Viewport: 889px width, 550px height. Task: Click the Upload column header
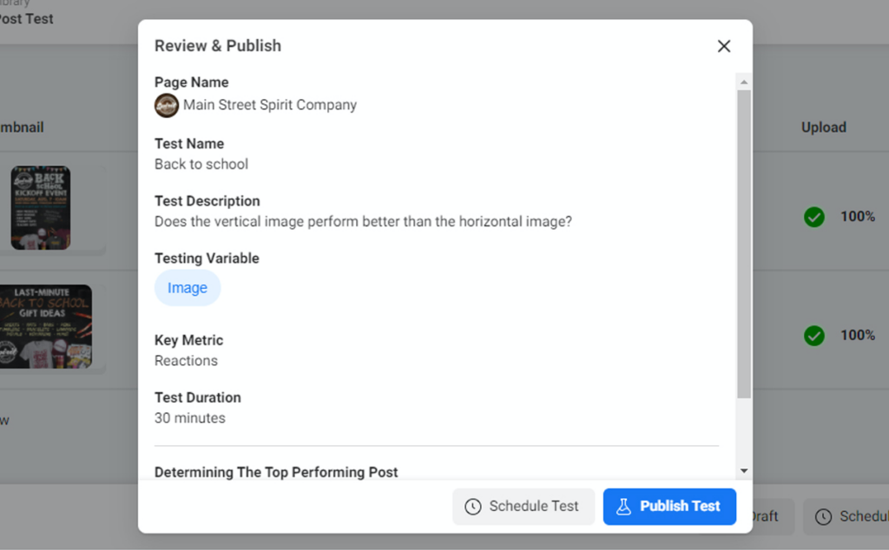tap(823, 127)
